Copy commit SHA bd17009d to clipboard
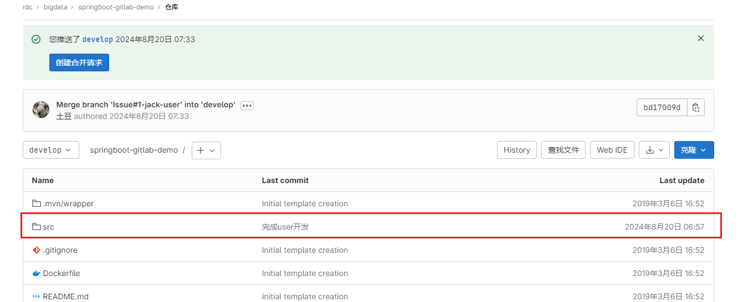Screen dimensions: 738x302 pyautogui.click(x=696, y=107)
